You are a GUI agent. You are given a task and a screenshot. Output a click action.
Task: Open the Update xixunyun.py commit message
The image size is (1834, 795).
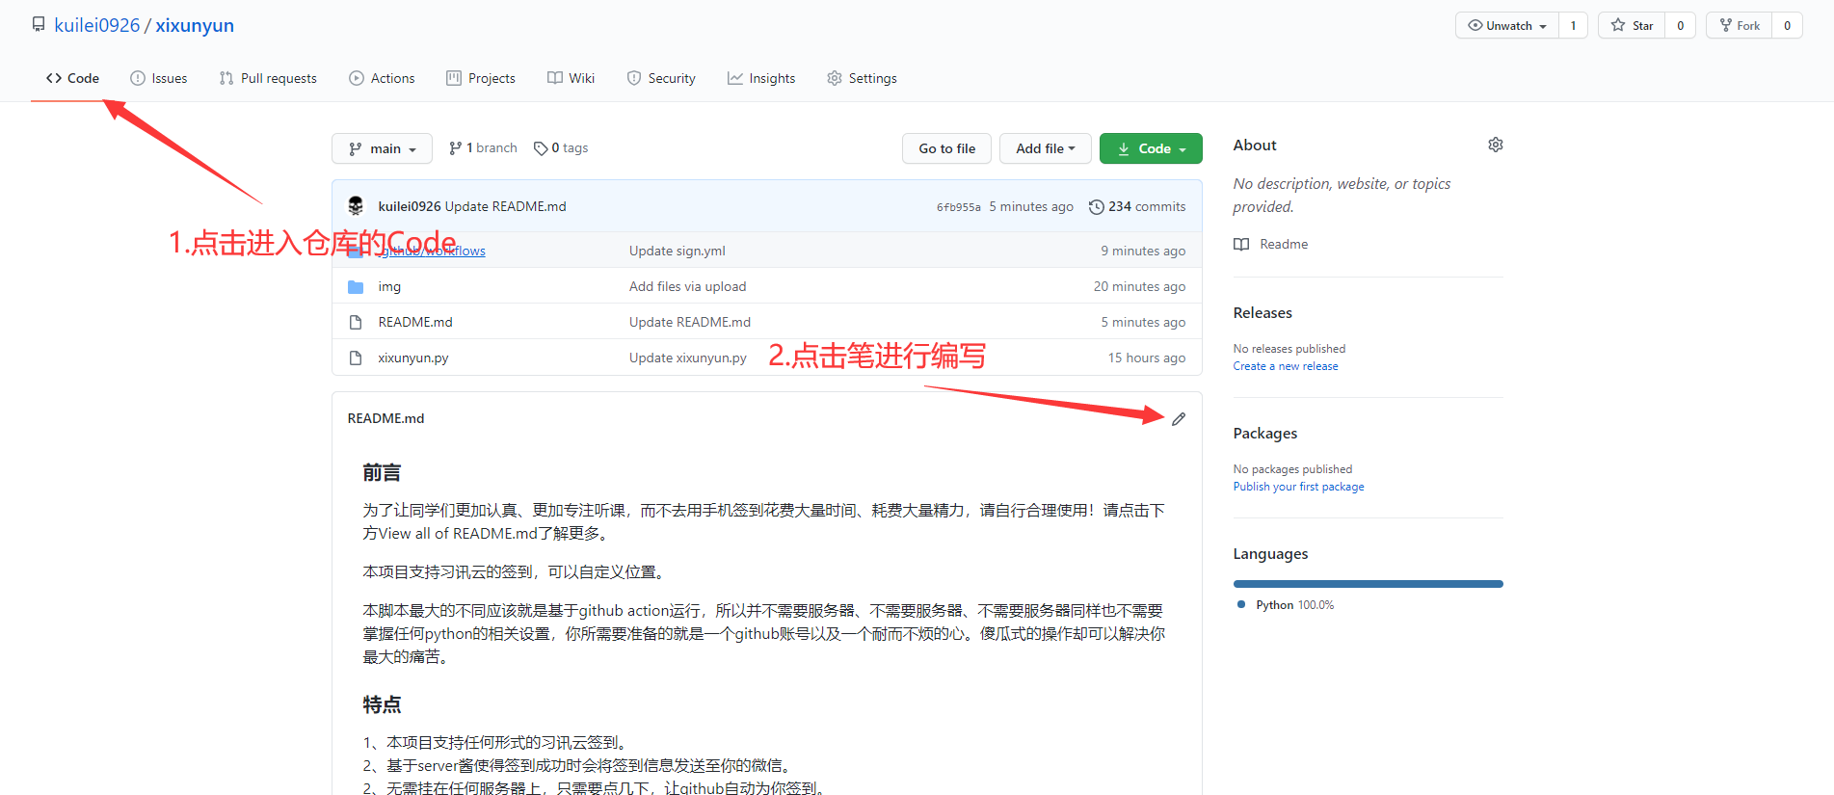tap(688, 358)
